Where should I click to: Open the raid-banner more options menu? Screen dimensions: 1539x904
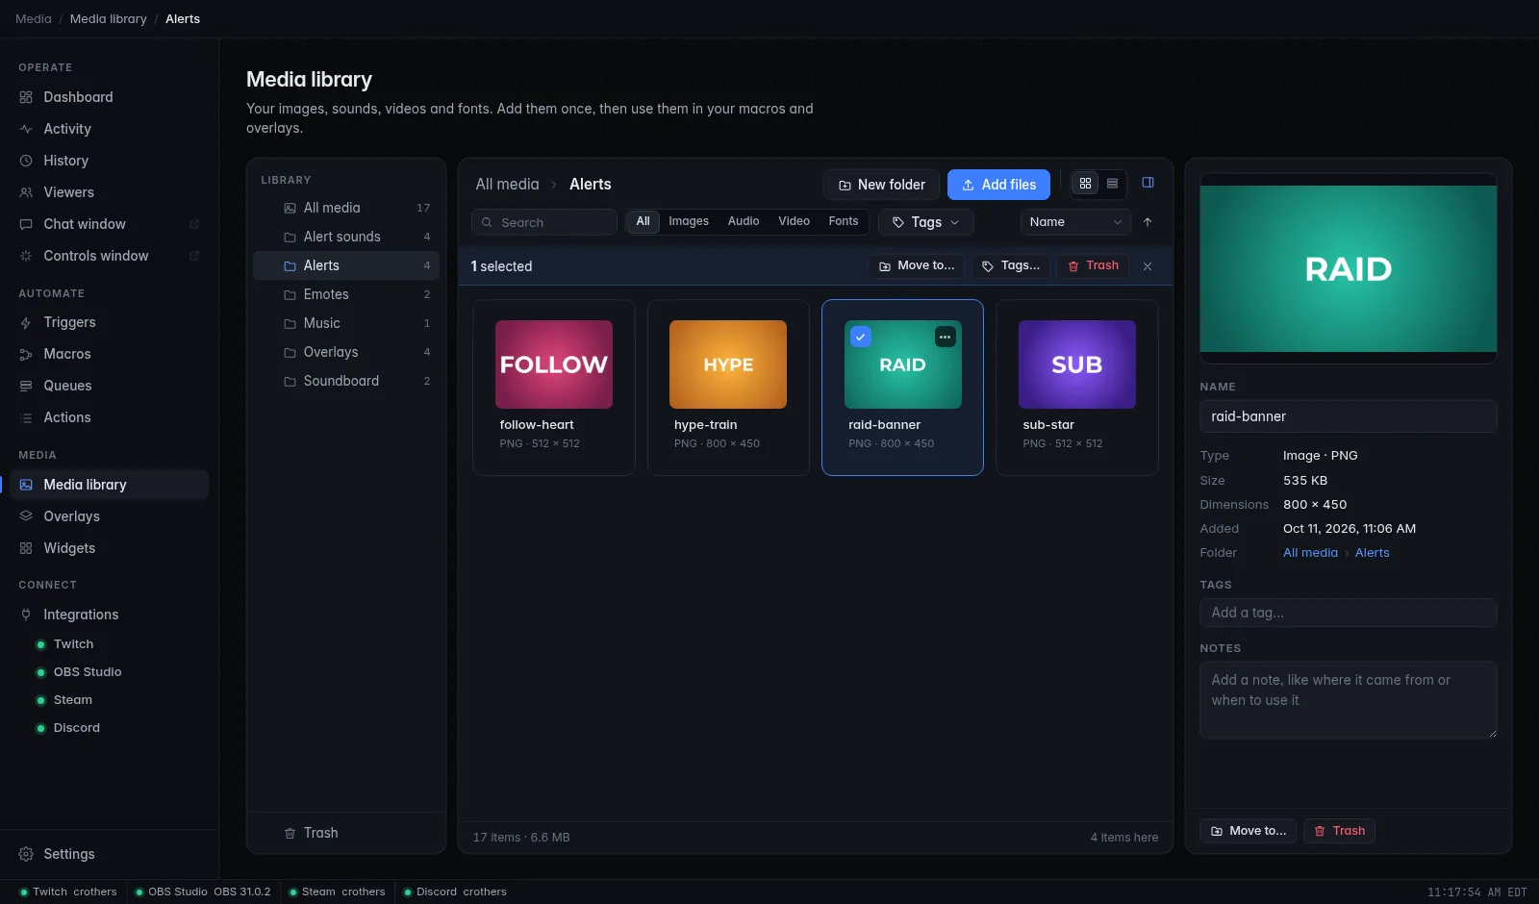click(x=946, y=337)
